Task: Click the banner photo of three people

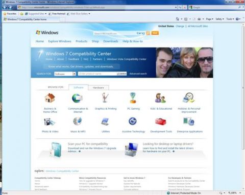Action: pos(184,63)
